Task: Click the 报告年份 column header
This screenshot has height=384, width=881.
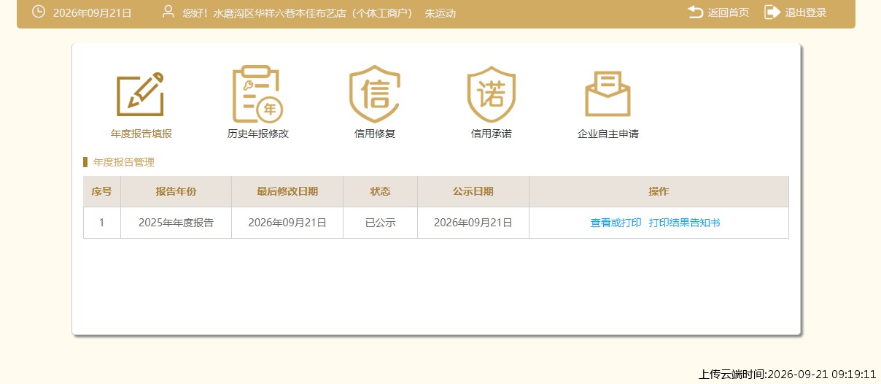Action: click(176, 191)
